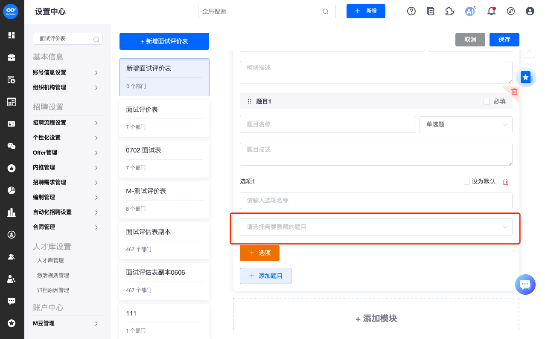Screen dimensions: 545x339
Task: Open the ID card icon in sidebar
Action: click(12, 124)
